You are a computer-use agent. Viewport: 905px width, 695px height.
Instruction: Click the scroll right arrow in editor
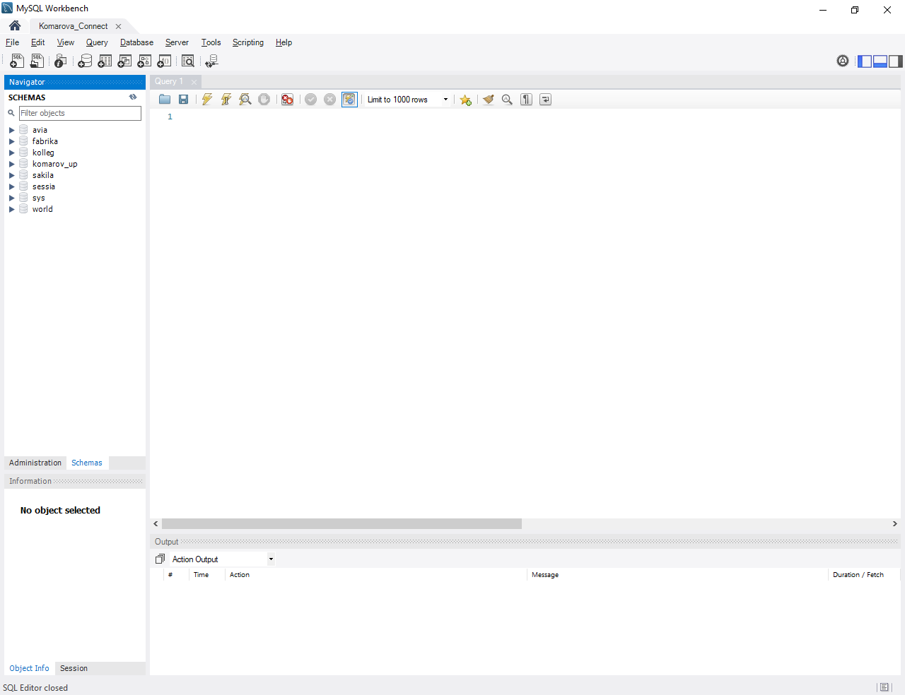pyautogui.click(x=894, y=524)
